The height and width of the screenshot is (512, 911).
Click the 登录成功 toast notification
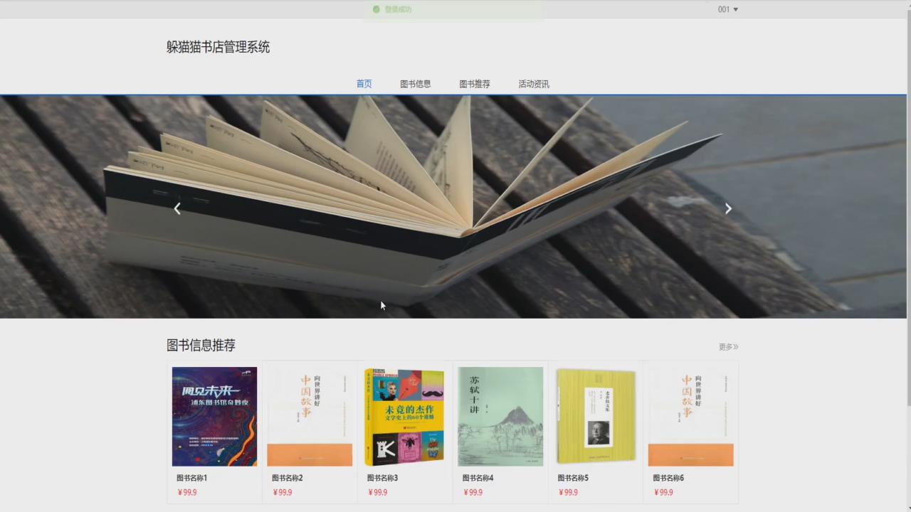click(x=399, y=9)
